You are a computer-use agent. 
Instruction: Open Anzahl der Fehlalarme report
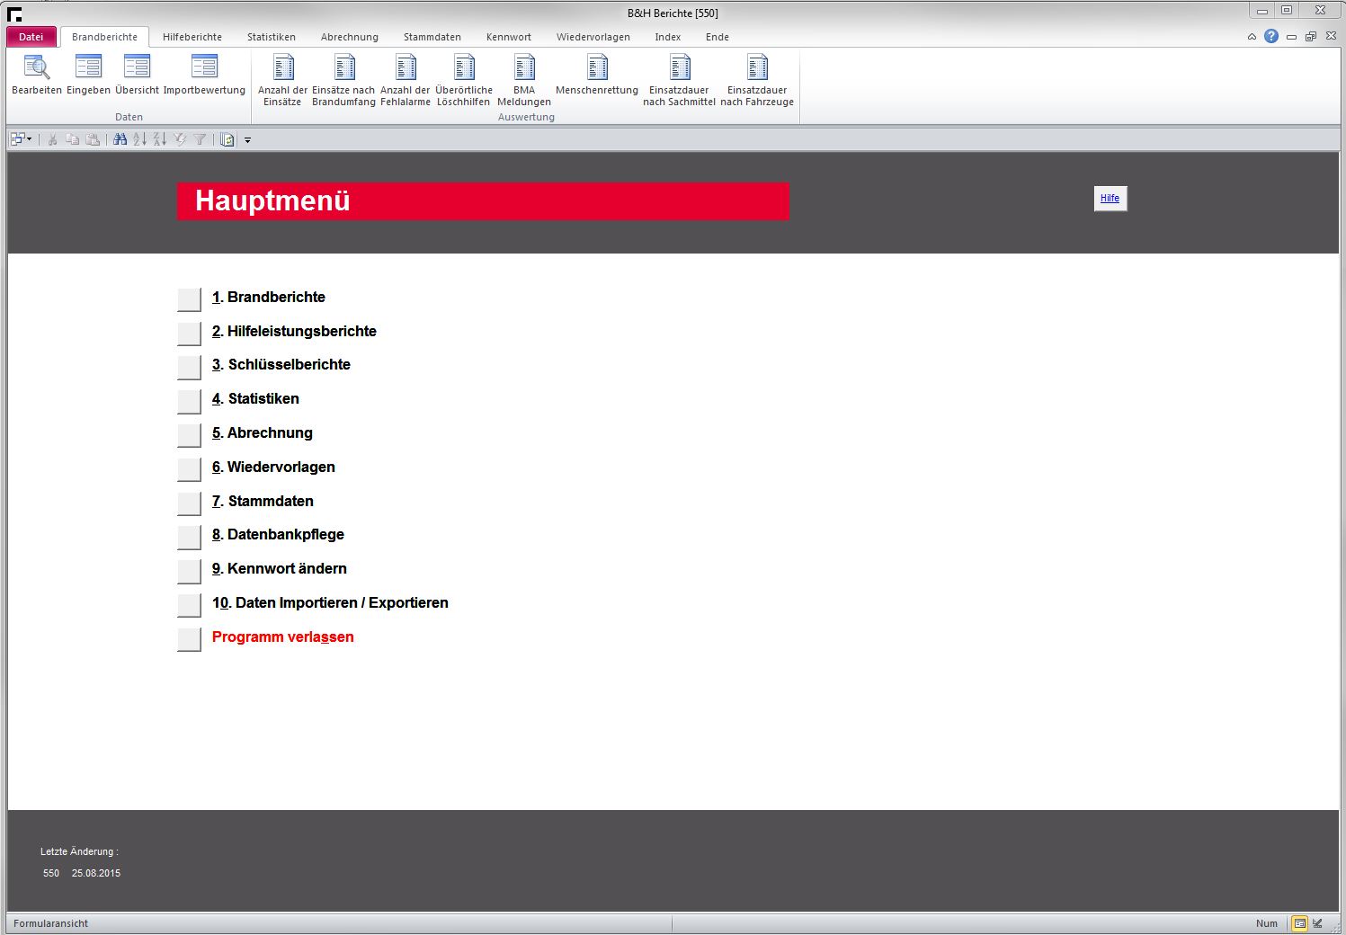[406, 80]
